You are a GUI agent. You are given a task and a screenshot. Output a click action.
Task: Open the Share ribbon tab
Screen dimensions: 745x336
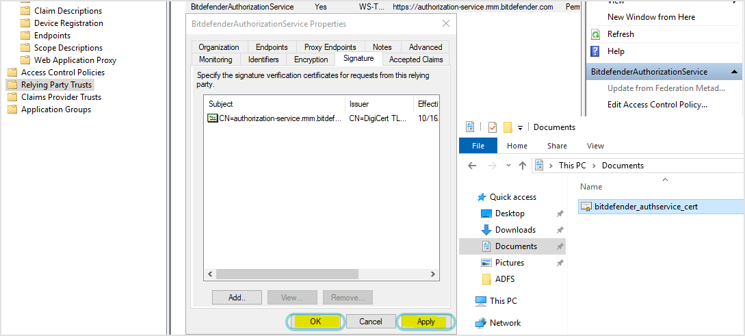coord(557,146)
